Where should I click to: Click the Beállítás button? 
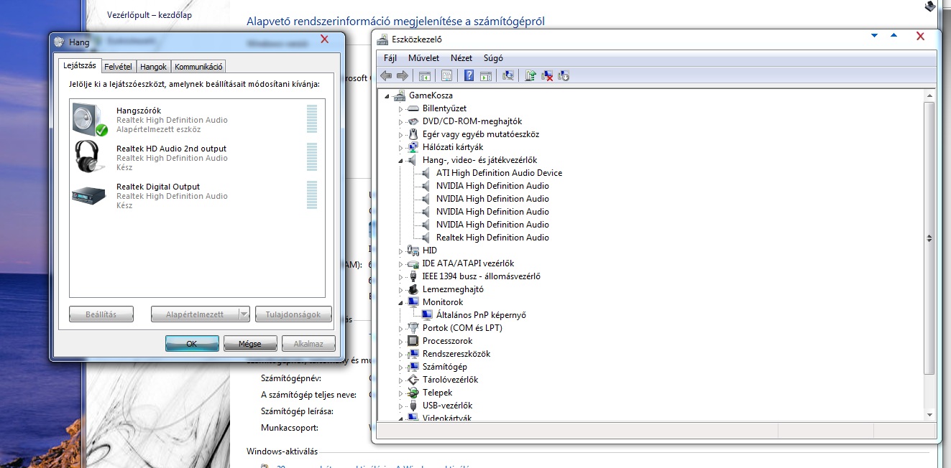point(102,314)
